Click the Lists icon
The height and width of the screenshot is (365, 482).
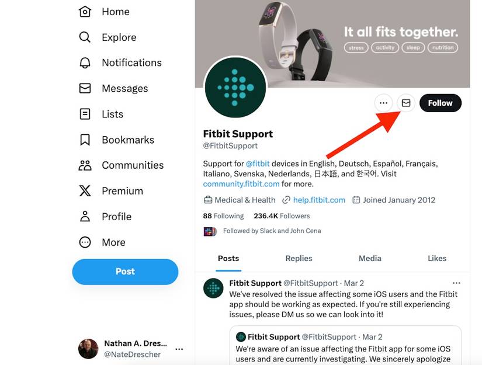pos(85,114)
